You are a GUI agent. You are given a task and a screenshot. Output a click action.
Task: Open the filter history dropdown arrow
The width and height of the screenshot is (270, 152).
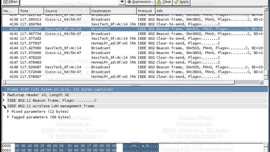(122, 2)
